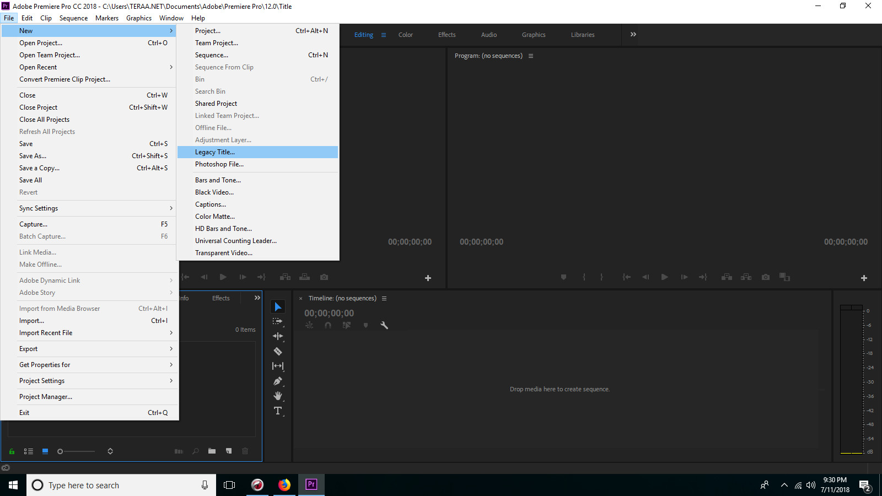Expand workspace overflow chevrons
The height and width of the screenshot is (496, 882).
click(x=633, y=34)
